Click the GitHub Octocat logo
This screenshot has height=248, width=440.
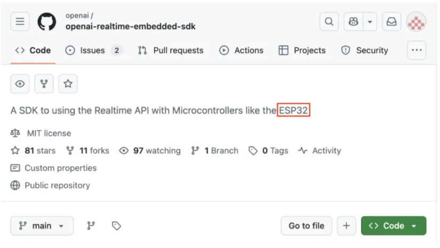[47, 21]
